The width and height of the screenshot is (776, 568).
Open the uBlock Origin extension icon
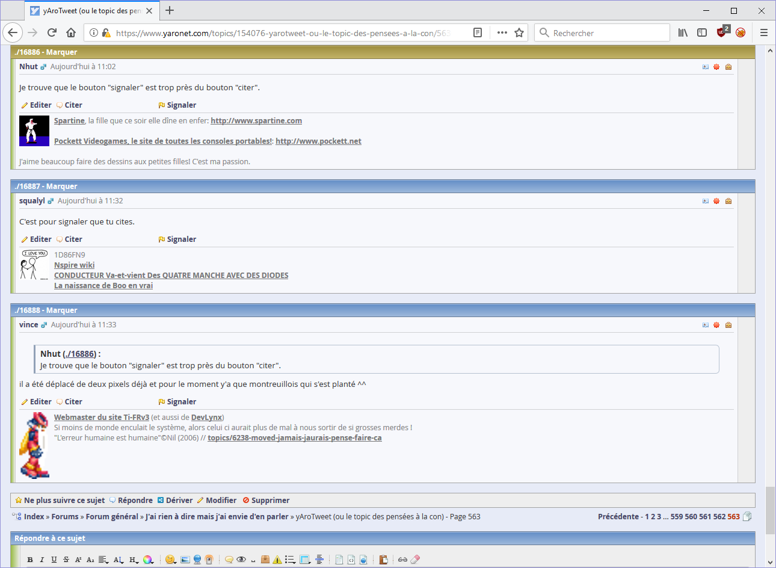722,32
